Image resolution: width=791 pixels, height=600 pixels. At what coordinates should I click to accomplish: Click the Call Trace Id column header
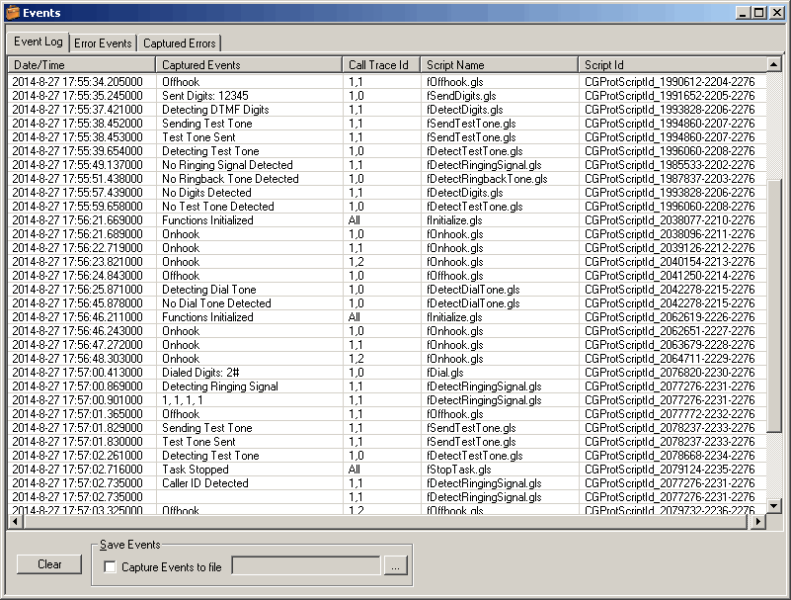point(381,65)
